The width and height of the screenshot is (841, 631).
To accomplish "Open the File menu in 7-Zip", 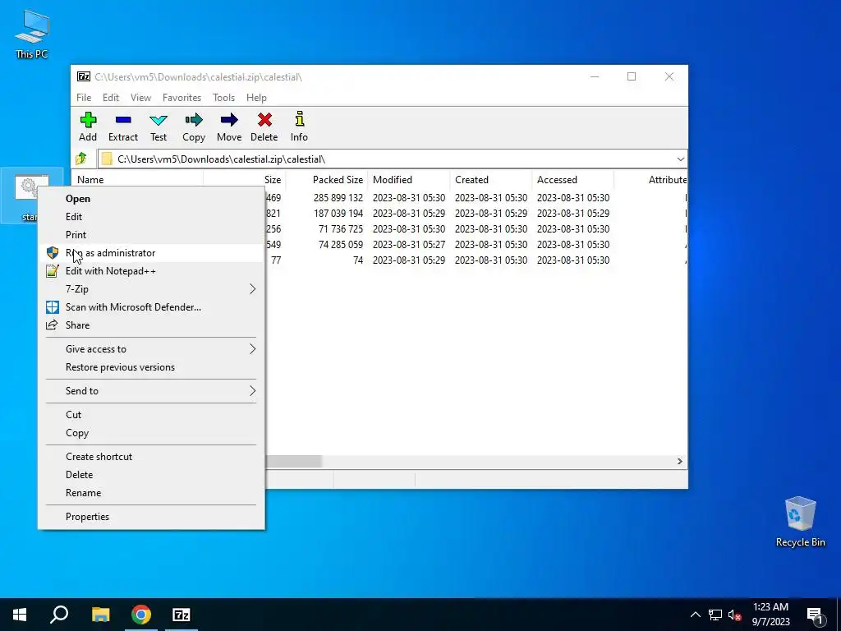I will click(84, 98).
